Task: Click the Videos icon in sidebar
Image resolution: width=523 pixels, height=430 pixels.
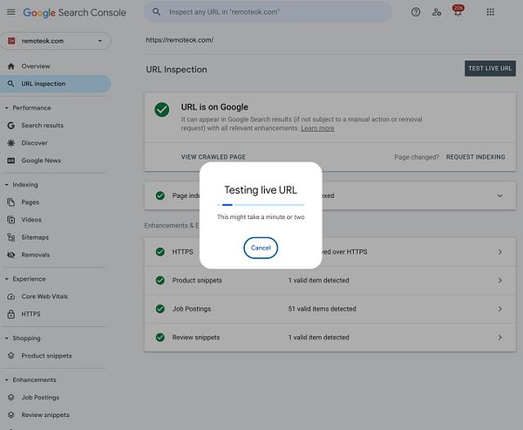Action: click(x=11, y=220)
